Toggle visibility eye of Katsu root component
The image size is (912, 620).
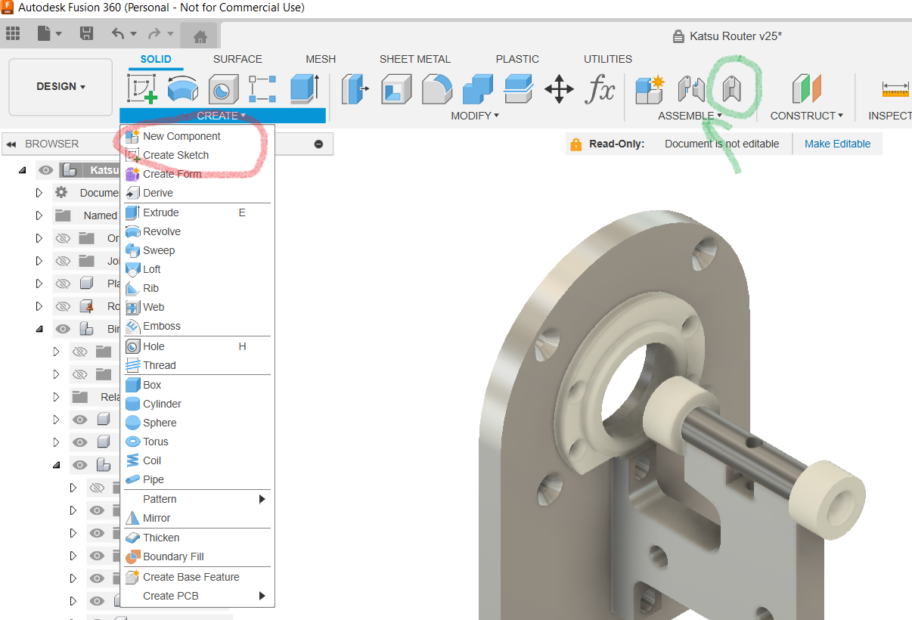pos(45,170)
